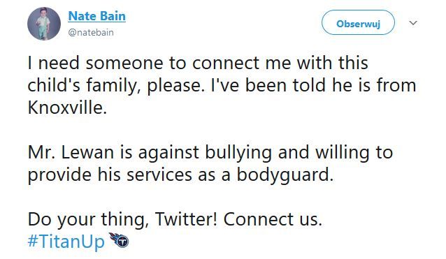Click the line 'Mr. Lewan is against bullying'
446x259 pixels.
210,152
